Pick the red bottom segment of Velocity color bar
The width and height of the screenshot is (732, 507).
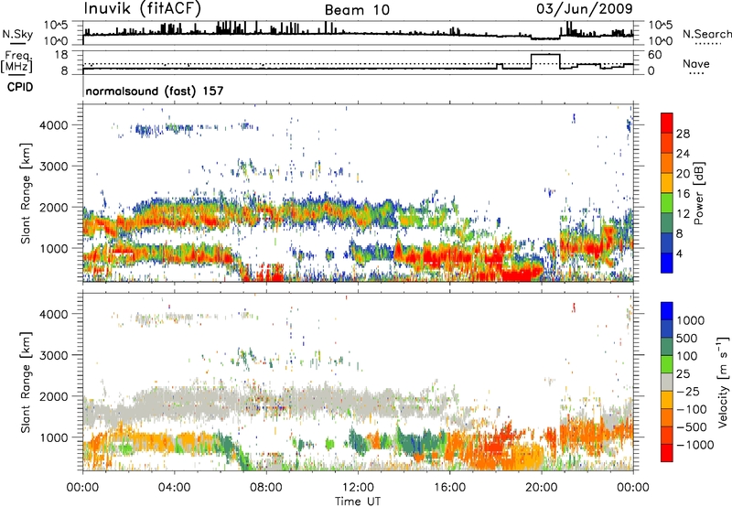tap(667, 453)
